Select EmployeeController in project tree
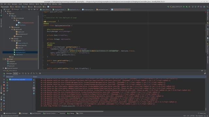Viewport: 209px width, 117px height. (28, 23)
